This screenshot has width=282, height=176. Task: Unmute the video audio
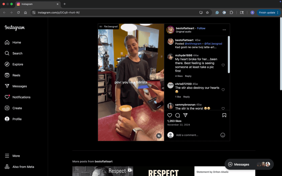click(x=159, y=136)
